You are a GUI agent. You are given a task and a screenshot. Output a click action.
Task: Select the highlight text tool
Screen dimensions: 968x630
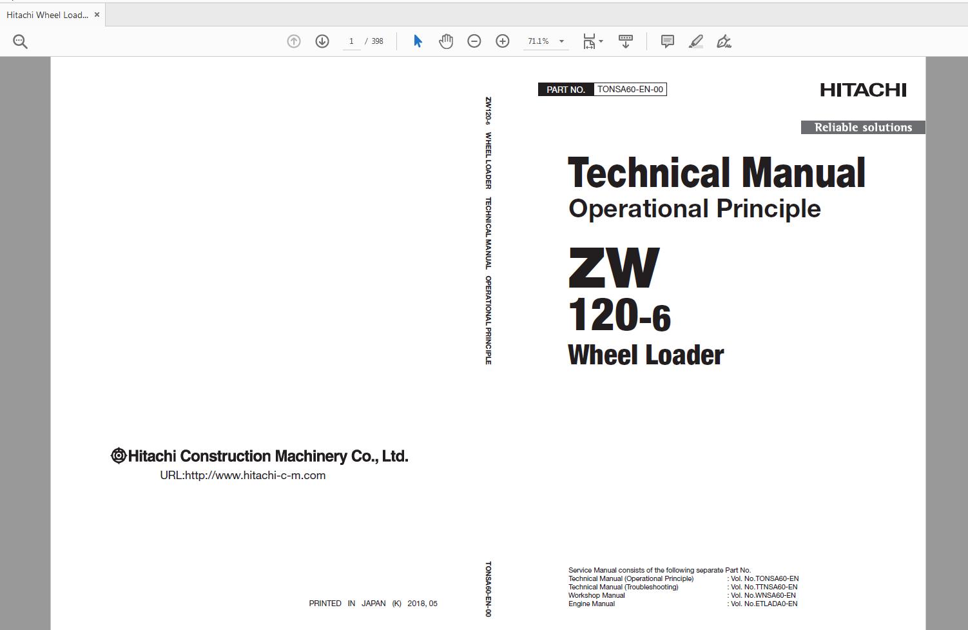[x=695, y=41]
